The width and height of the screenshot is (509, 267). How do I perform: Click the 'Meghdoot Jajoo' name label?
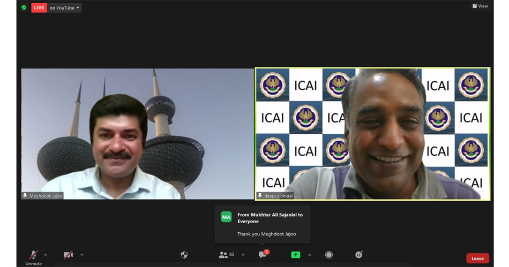[x=46, y=196]
